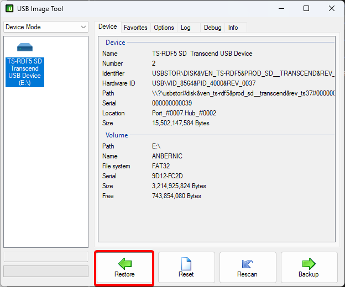Maximize the USB Image Tool window

pyautogui.click(x=306, y=9)
